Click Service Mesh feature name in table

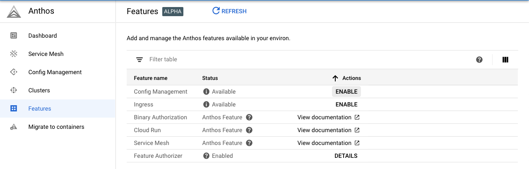151,143
